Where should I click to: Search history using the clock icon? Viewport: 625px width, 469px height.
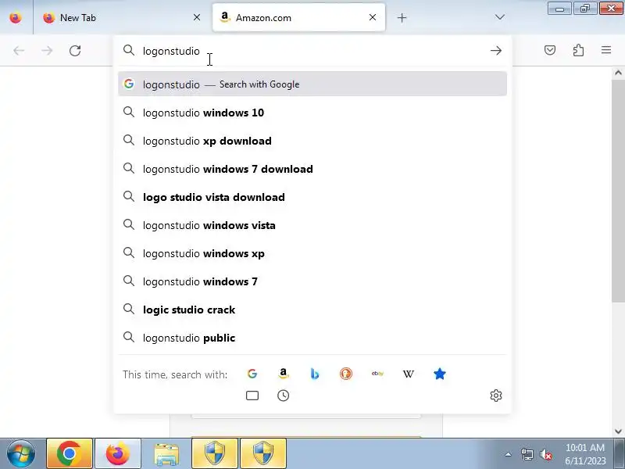click(x=284, y=396)
